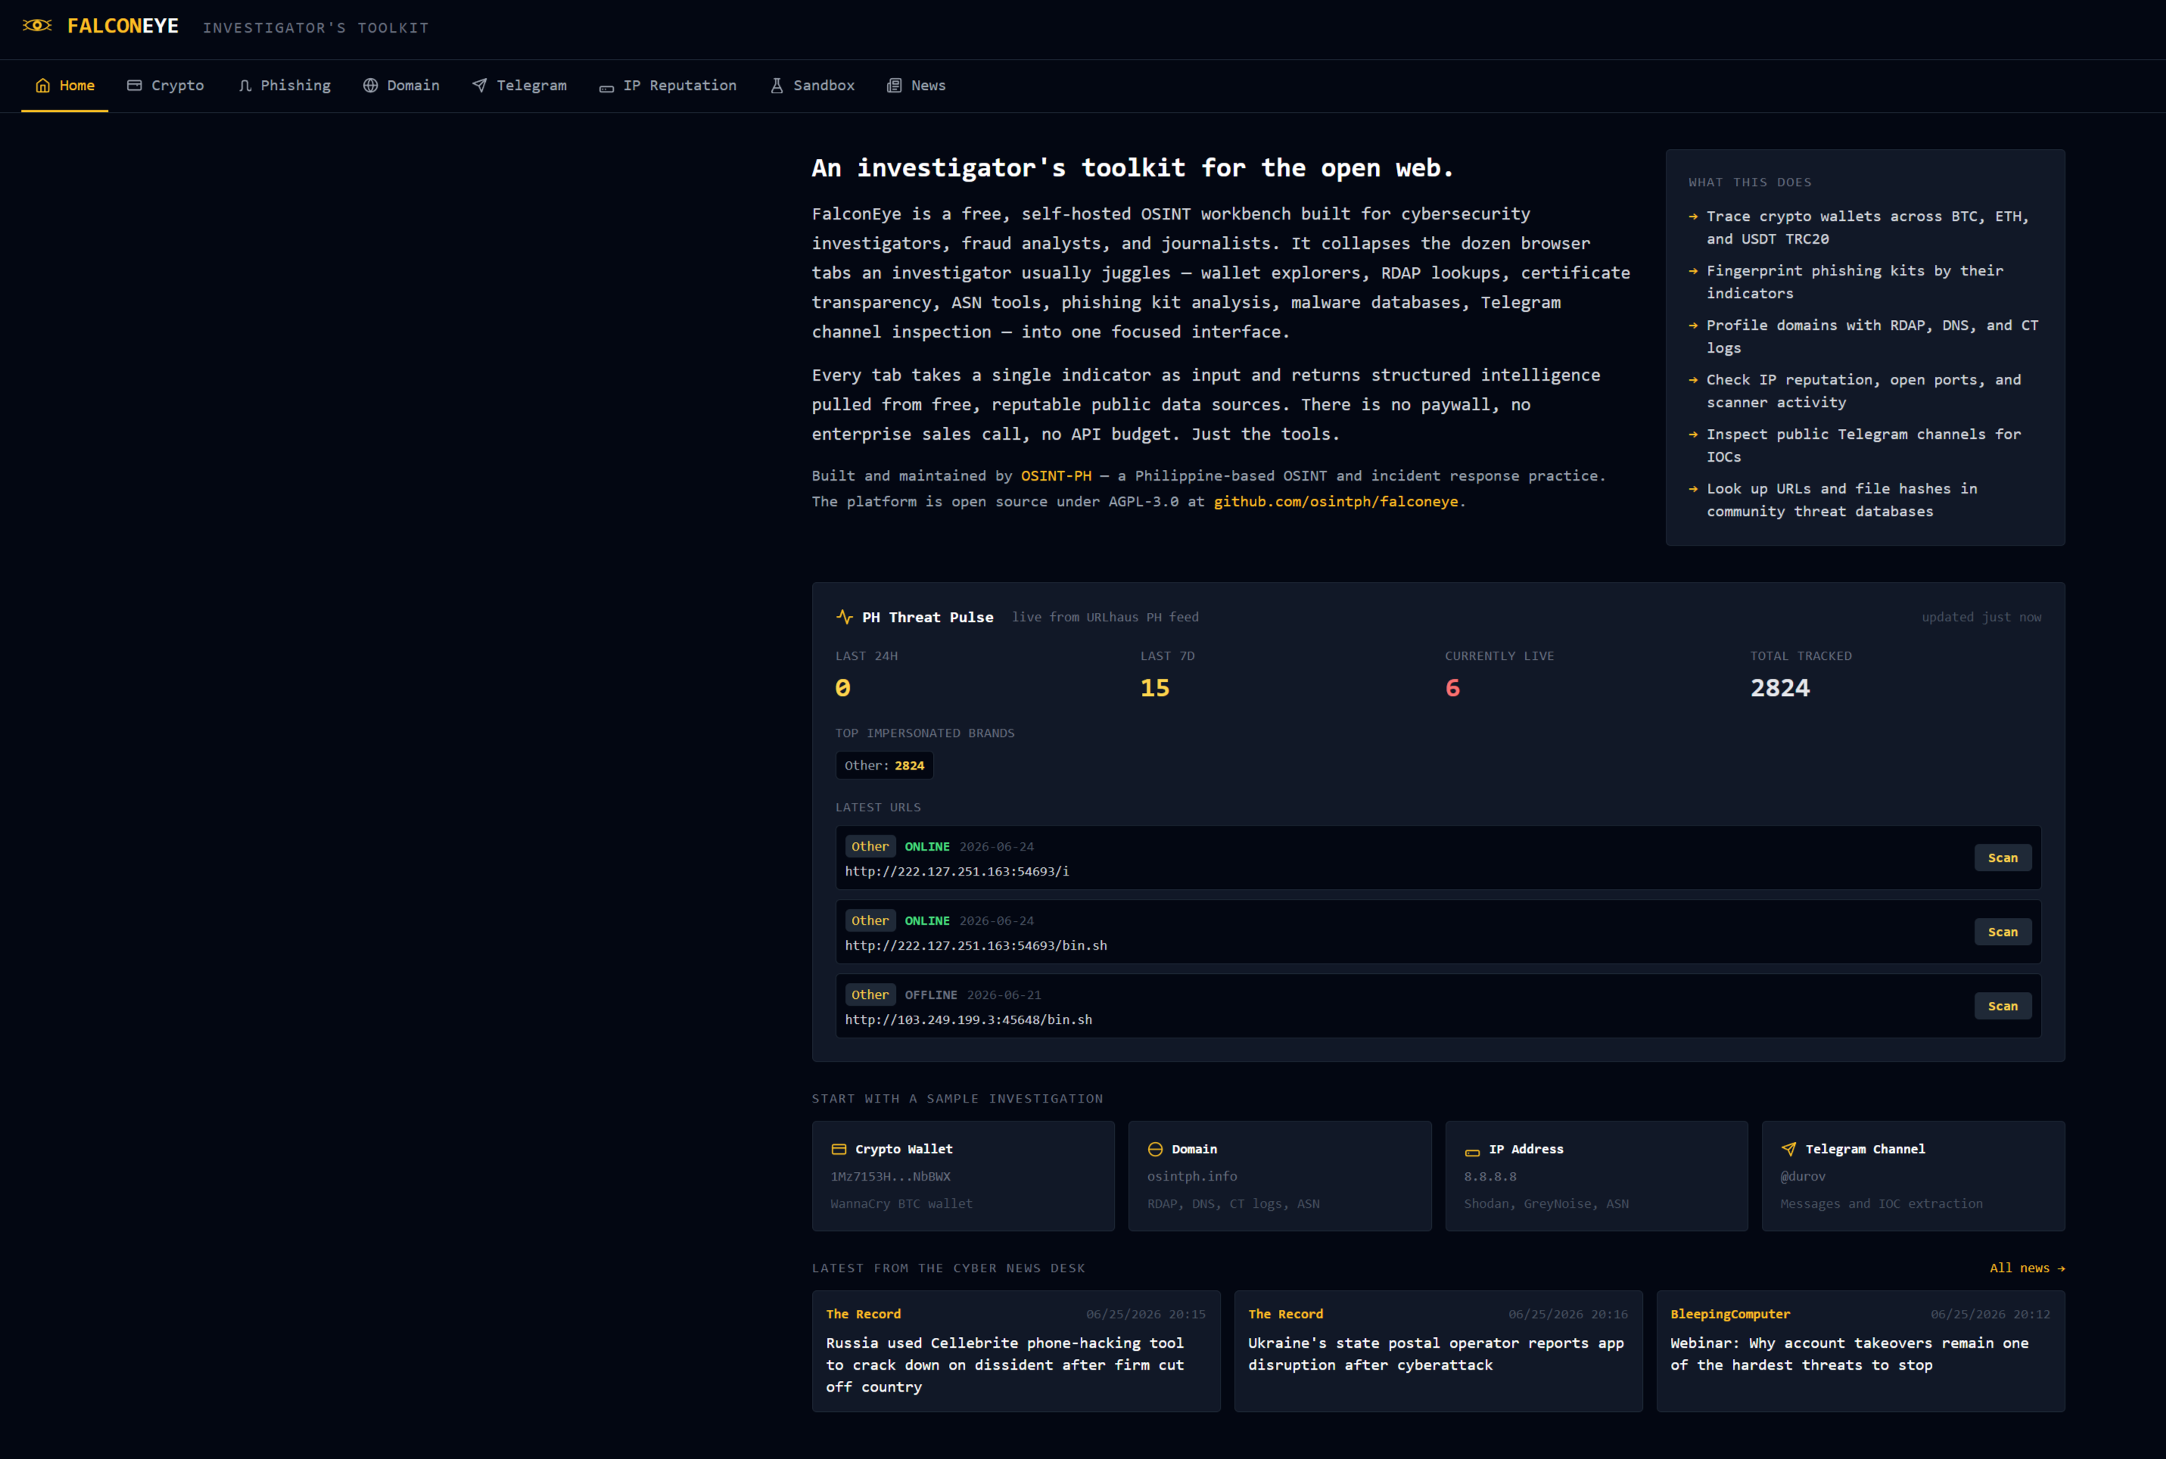
Task: Click the Crypto Wallet card icon
Action: click(839, 1149)
